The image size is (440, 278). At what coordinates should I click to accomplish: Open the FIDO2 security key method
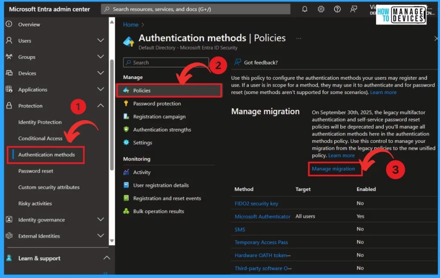click(256, 203)
